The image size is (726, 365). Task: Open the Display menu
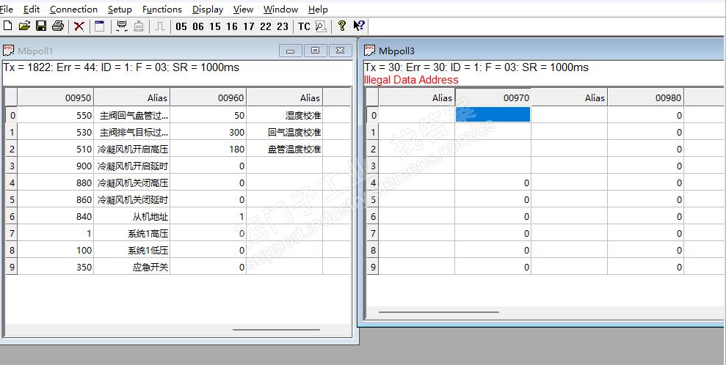coord(208,10)
